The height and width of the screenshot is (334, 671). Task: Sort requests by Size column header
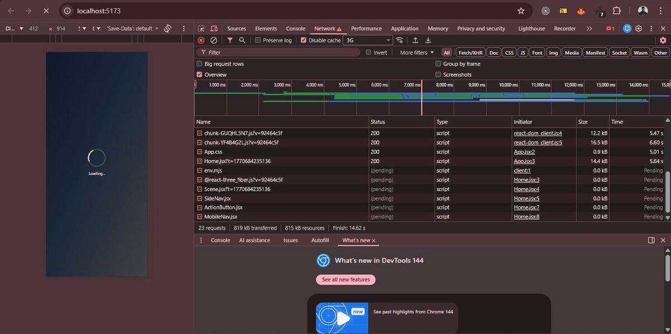[592, 122]
